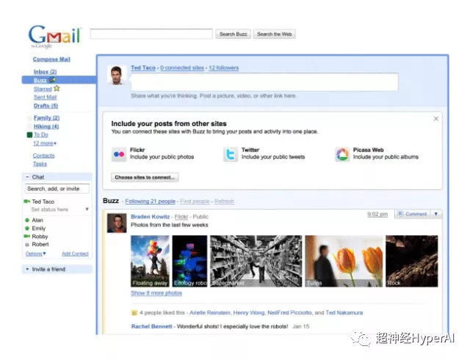Open Compose Mail
The width and height of the screenshot is (470, 360).
pos(51,59)
